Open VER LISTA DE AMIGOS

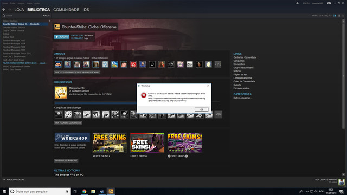(326, 179)
